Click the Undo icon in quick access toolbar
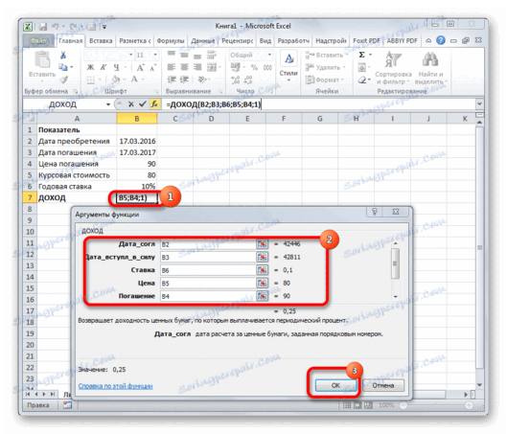The width and height of the screenshot is (507, 434). pyautogui.click(x=56, y=26)
